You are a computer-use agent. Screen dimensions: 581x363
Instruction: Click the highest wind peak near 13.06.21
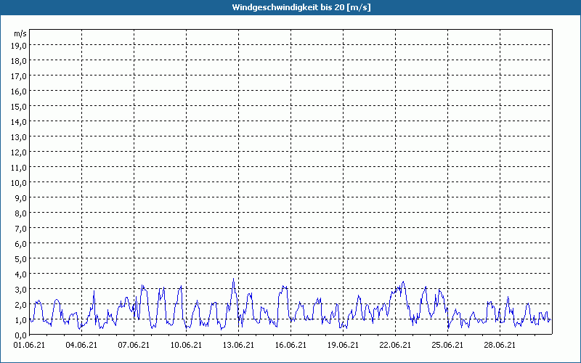click(233, 279)
